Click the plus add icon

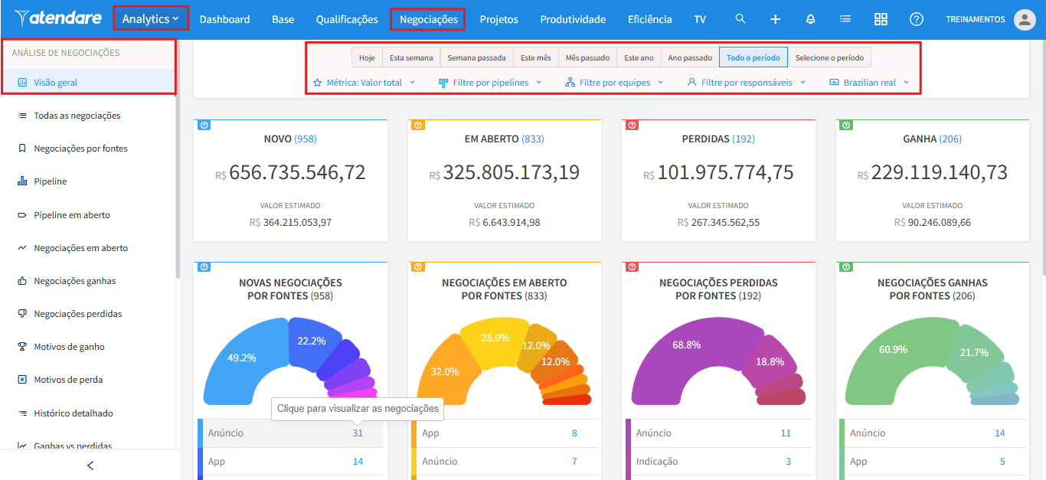point(775,19)
